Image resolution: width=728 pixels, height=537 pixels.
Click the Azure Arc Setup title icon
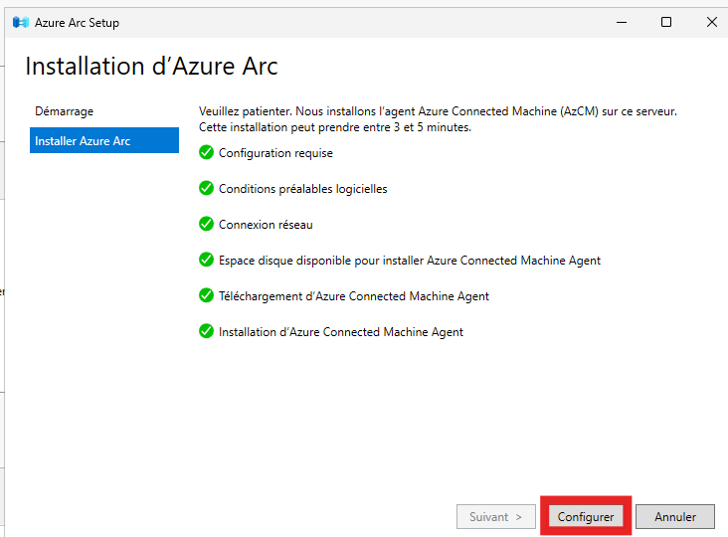click(21, 22)
